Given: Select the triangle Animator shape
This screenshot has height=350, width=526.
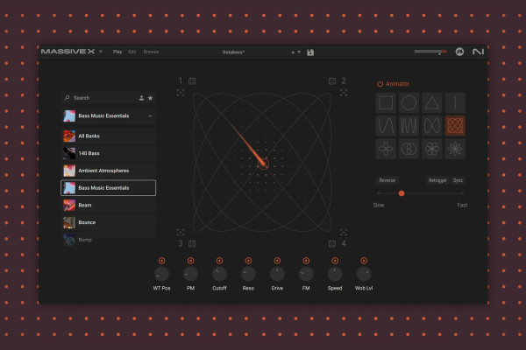Looking at the screenshot, I should click(432, 103).
